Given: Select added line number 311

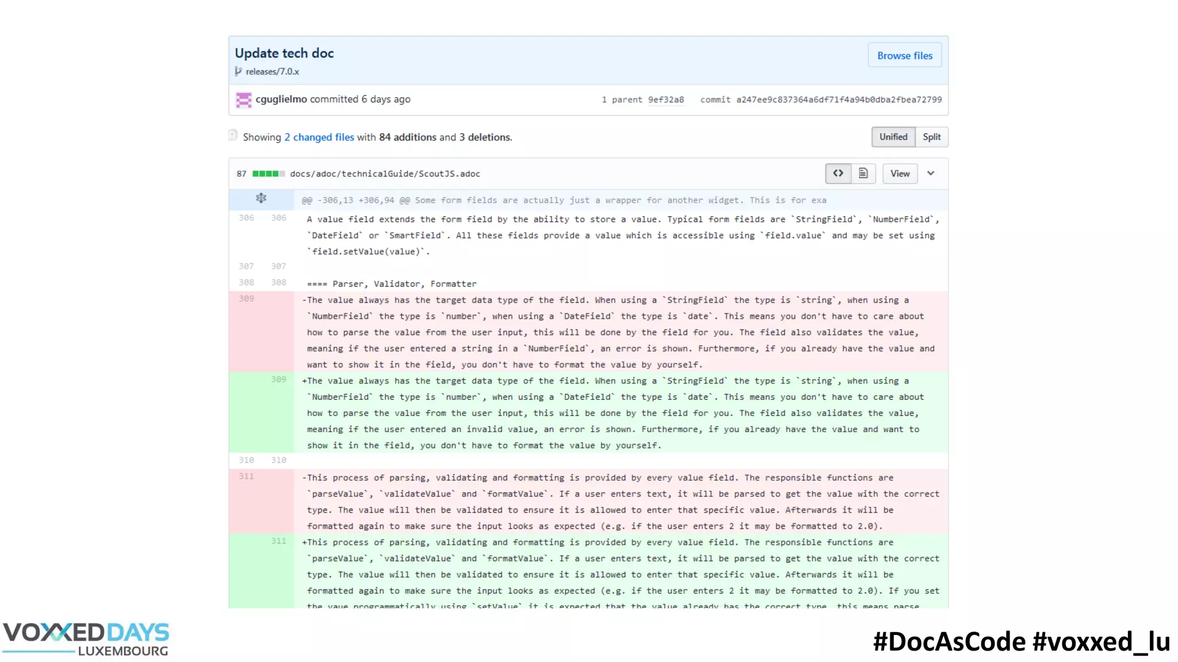Looking at the screenshot, I should pyautogui.click(x=278, y=541).
